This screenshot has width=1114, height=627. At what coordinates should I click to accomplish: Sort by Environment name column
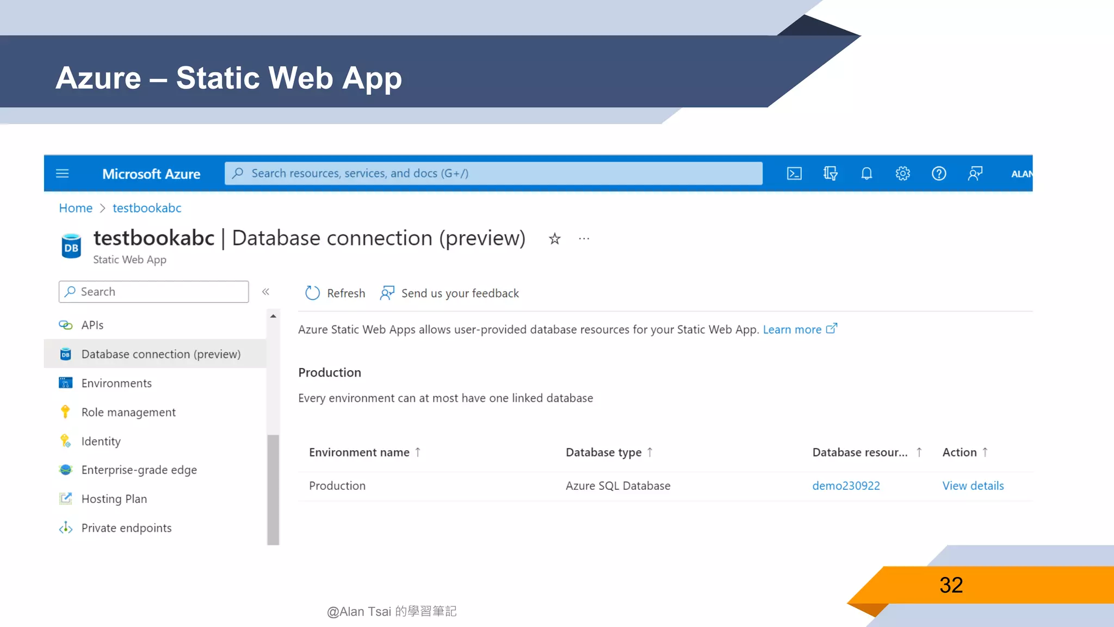tap(364, 452)
